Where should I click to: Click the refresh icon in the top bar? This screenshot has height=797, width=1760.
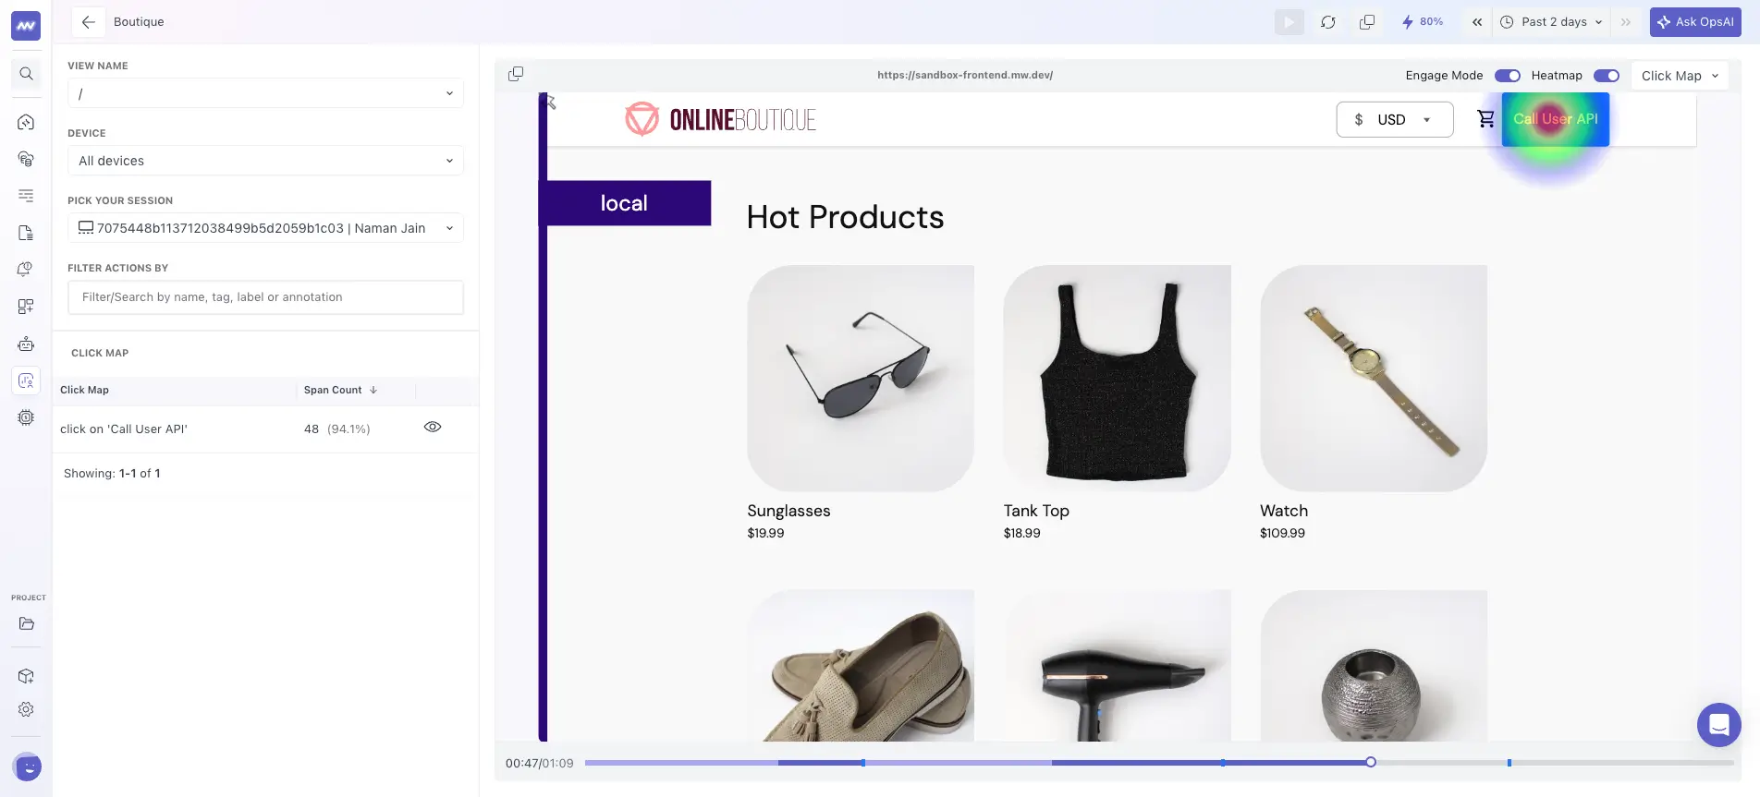click(1328, 22)
